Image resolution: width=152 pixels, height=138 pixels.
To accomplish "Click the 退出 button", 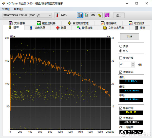I will coord(119,15).
